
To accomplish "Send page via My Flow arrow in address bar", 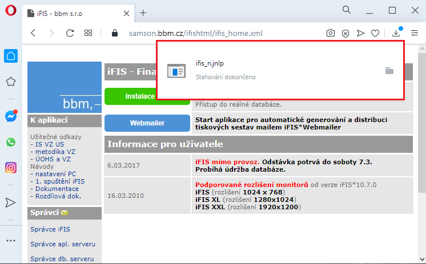I will coord(360,33).
